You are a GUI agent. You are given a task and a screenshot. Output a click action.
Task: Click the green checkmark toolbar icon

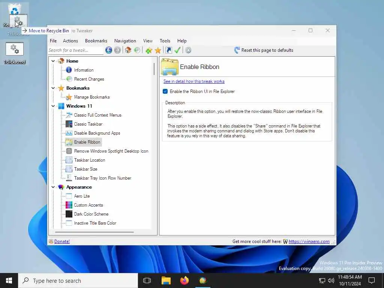(177, 50)
